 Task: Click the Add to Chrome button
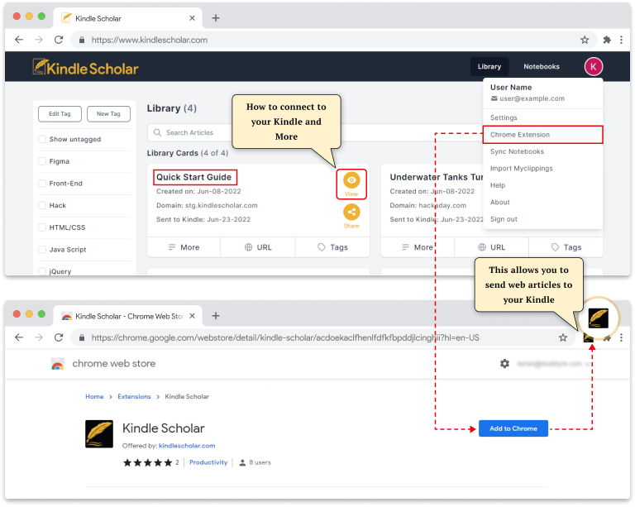[513, 428]
